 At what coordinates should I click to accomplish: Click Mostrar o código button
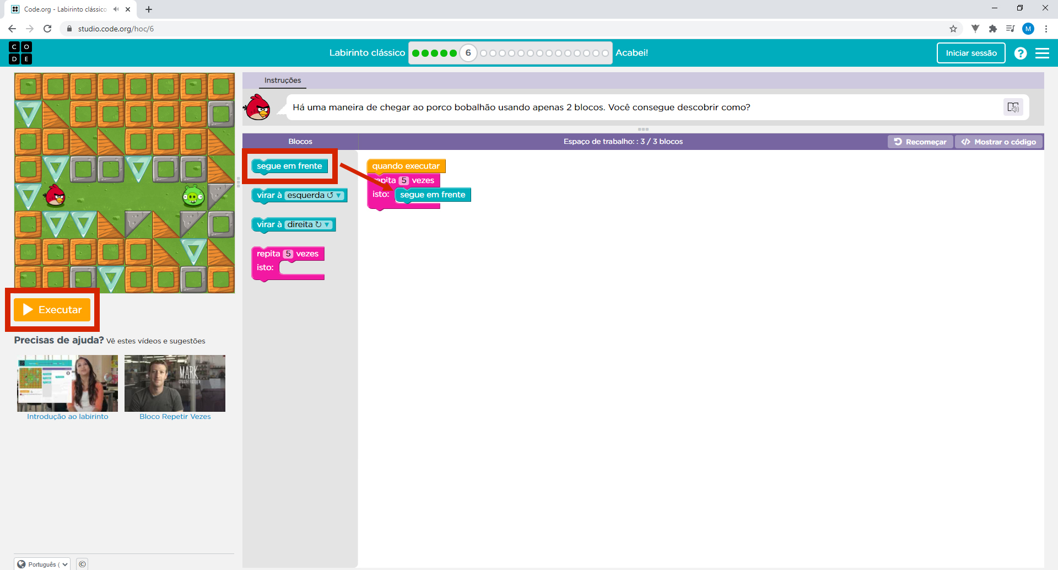coord(999,142)
